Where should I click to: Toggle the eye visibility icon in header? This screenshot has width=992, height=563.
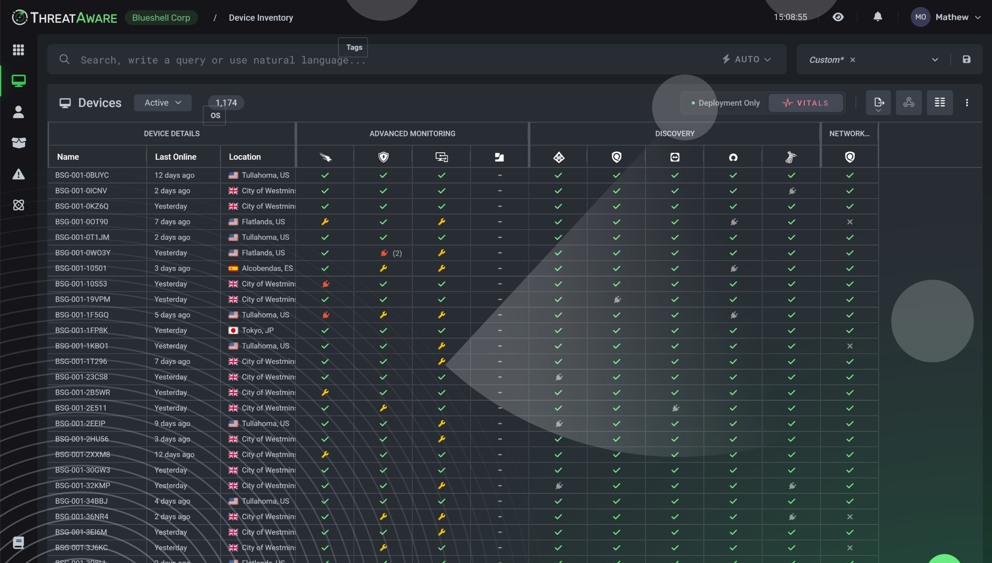pyautogui.click(x=838, y=17)
